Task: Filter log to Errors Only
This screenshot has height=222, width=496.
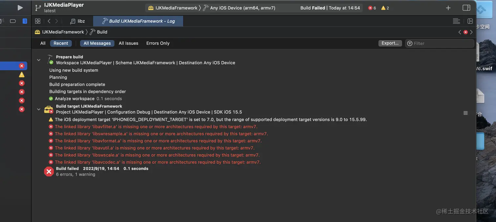Action: [x=158, y=43]
